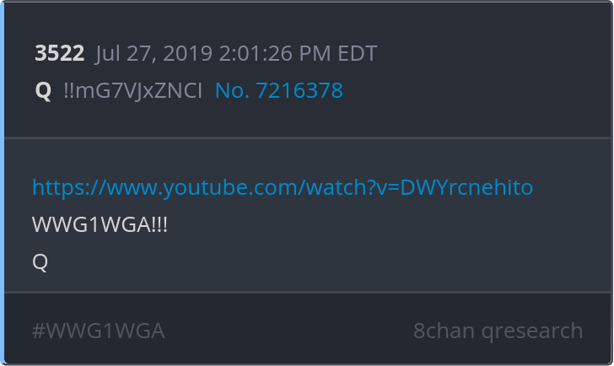
Task: Click the Q signature in post body
Action: [x=40, y=262]
